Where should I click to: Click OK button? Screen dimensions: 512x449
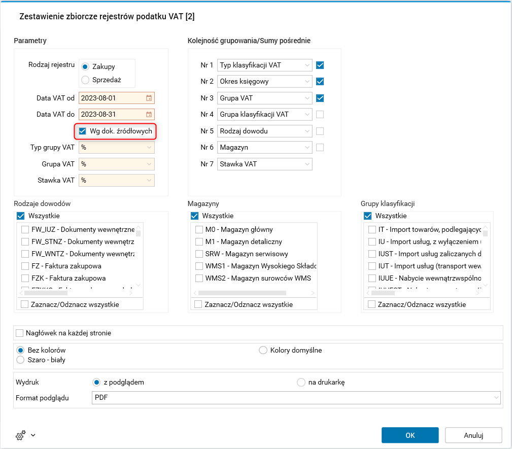410,435
